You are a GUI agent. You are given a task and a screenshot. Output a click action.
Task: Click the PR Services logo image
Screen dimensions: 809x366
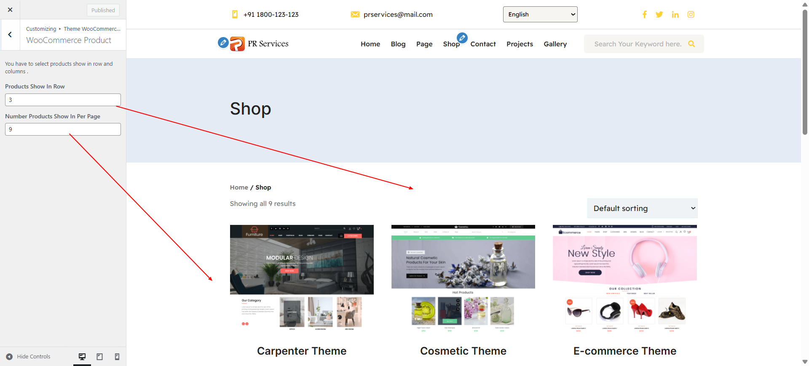point(237,44)
